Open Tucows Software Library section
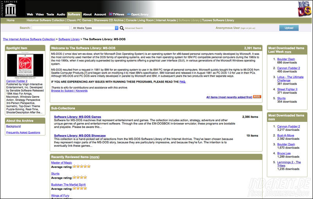The image size is (313, 199). coord(218,20)
